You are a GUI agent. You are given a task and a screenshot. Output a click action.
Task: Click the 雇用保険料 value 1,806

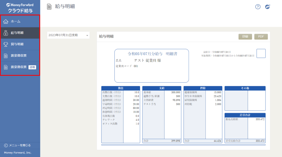[x=218, y=100]
